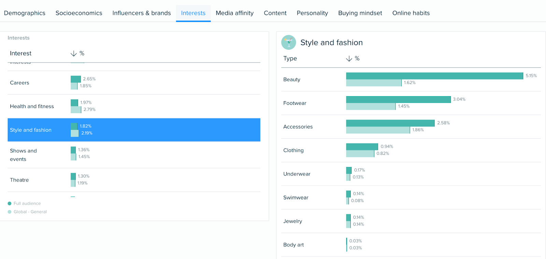Image resolution: width=546 pixels, height=259 pixels.
Task: Click the Interest column header
Action: pos(20,54)
